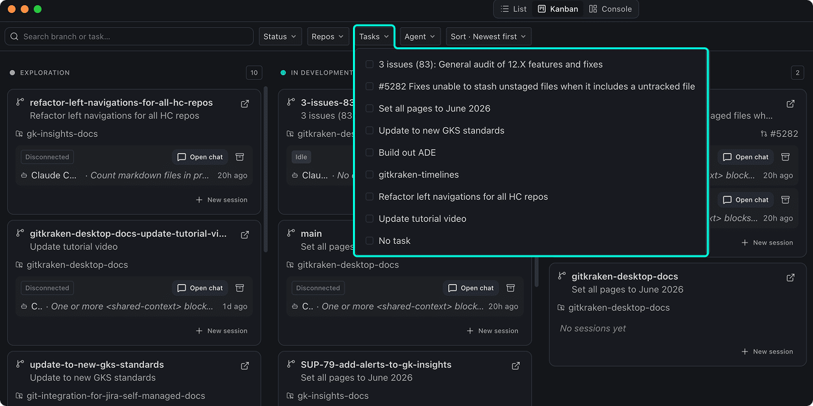The height and width of the screenshot is (406, 813).
Task: Click the search branch or task field
Action: 129,36
